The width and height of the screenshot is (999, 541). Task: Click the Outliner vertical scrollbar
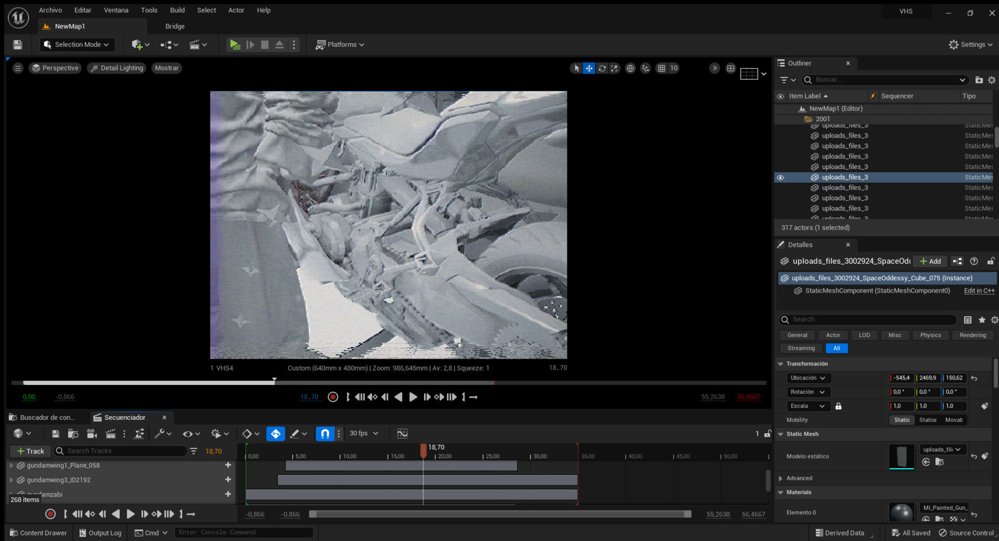coord(996,137)
